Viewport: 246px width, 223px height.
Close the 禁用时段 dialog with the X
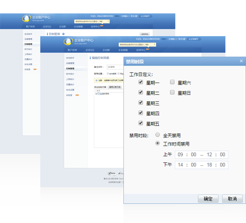[241, 61]
